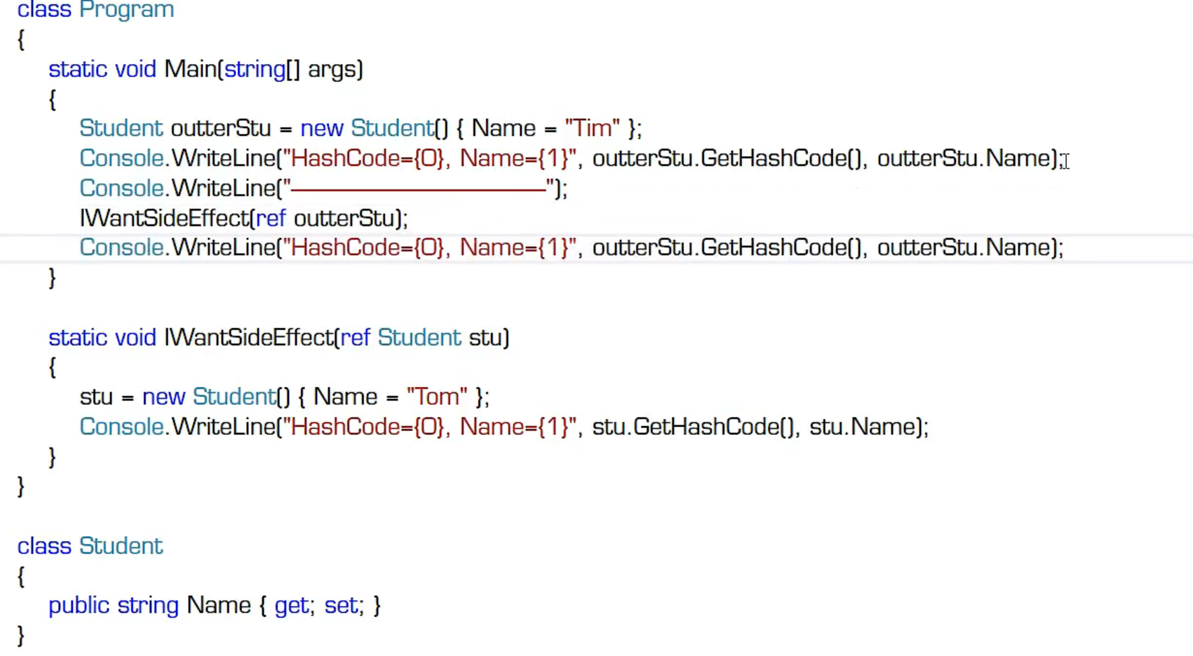Click the 'IWantSideEffect(ref outterStu);' call
Viewport: 1193px width, 656px height.
(x=244, y=218)
